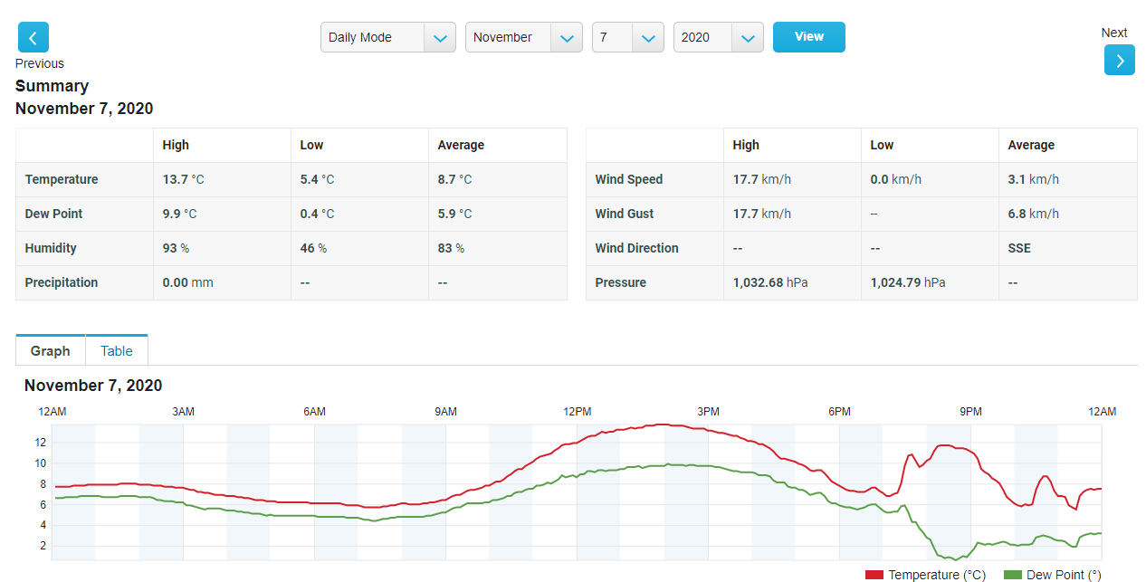
Task: Expand the 2020 year dropdown
Action: (718, 37)
